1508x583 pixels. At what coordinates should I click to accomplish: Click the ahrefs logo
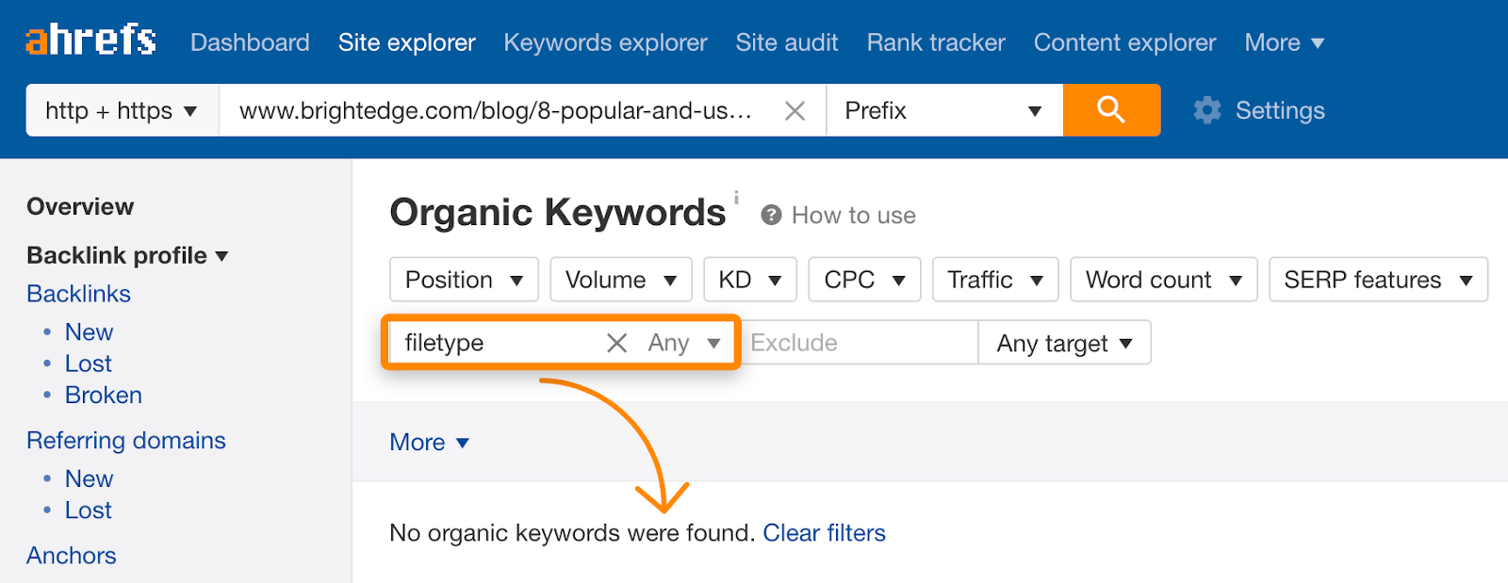[x=90, y=40]
